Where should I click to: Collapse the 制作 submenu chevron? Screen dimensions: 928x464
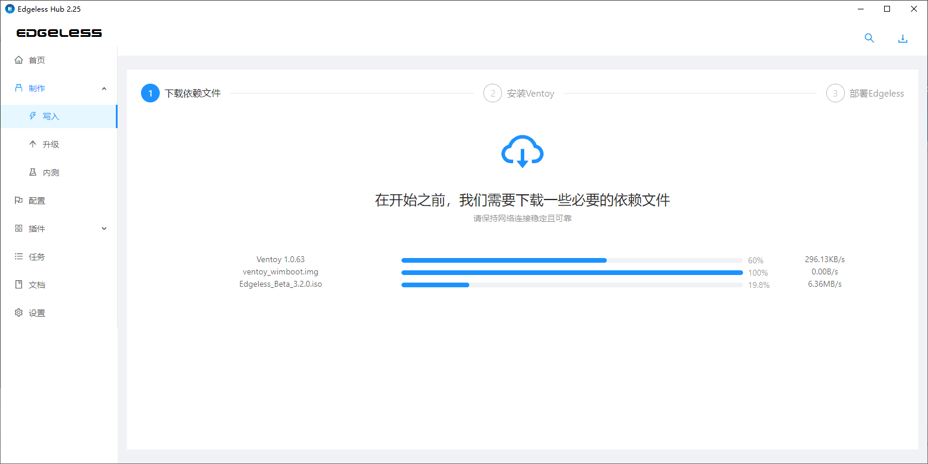[x=104, y=88]
